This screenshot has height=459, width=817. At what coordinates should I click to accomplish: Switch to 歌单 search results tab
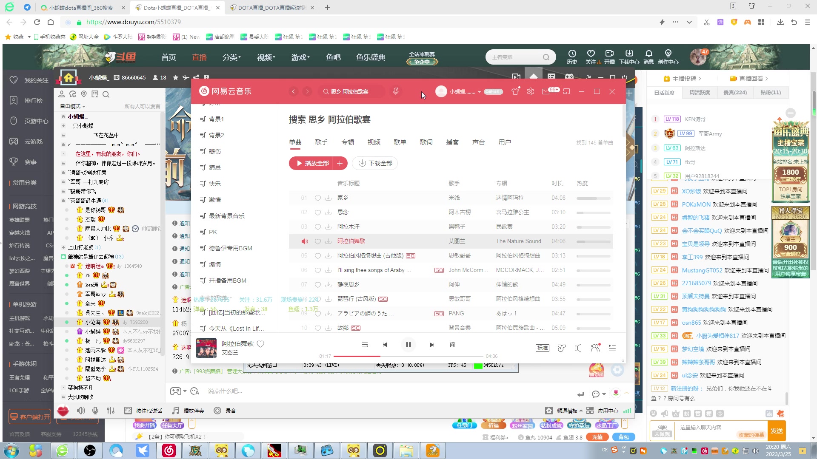[400, 142]
